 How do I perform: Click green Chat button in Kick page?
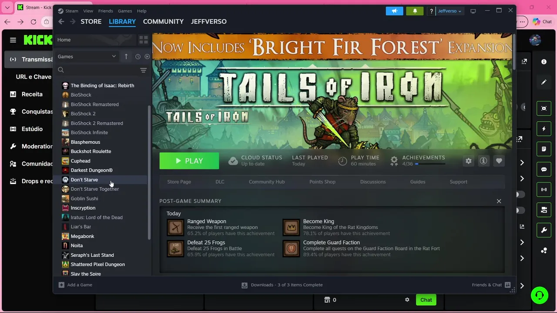click(x=426, y=300)
